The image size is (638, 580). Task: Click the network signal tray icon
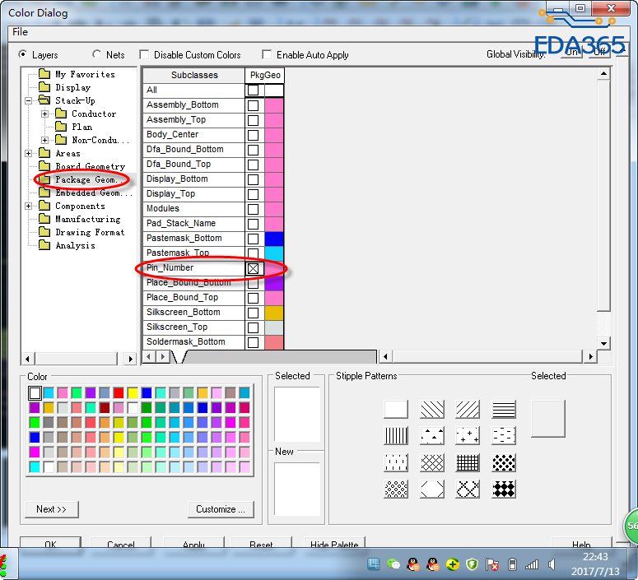532,564
